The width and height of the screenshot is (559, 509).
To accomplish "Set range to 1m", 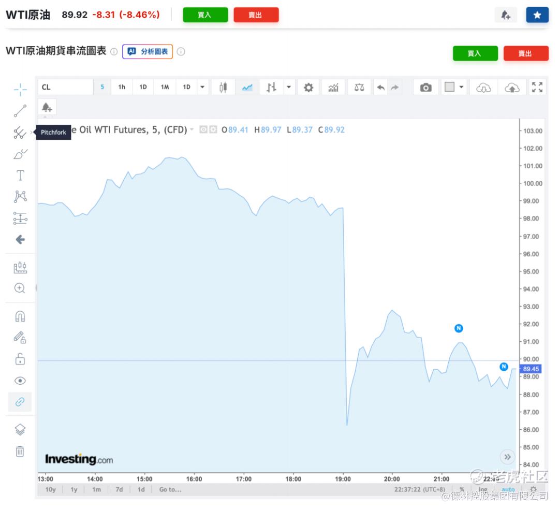I will 96,489.
